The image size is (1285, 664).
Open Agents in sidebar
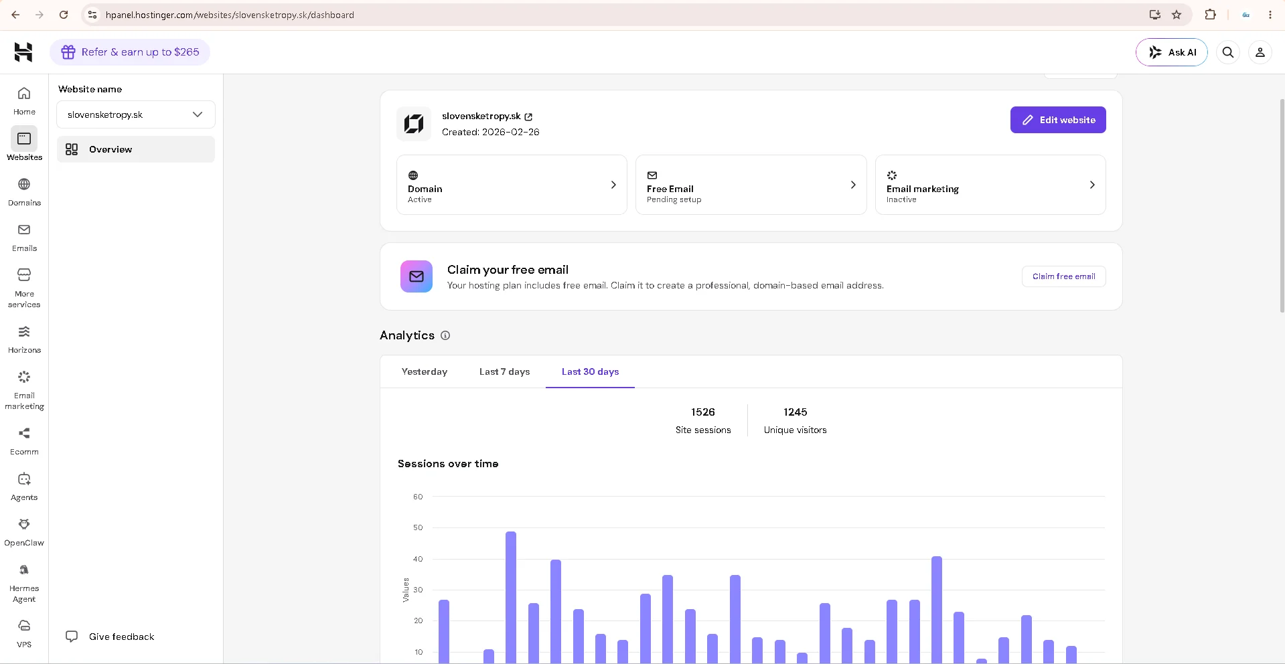(x=24, y=486)
